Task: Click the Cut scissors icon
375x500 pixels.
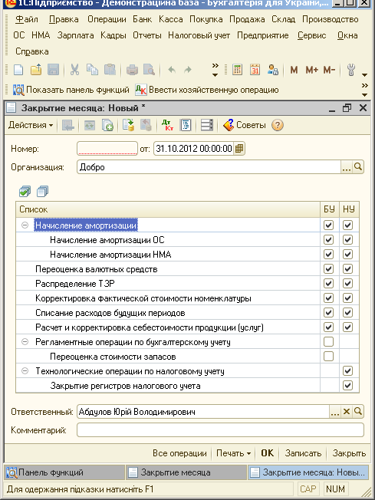Action: tap(74, 70)
